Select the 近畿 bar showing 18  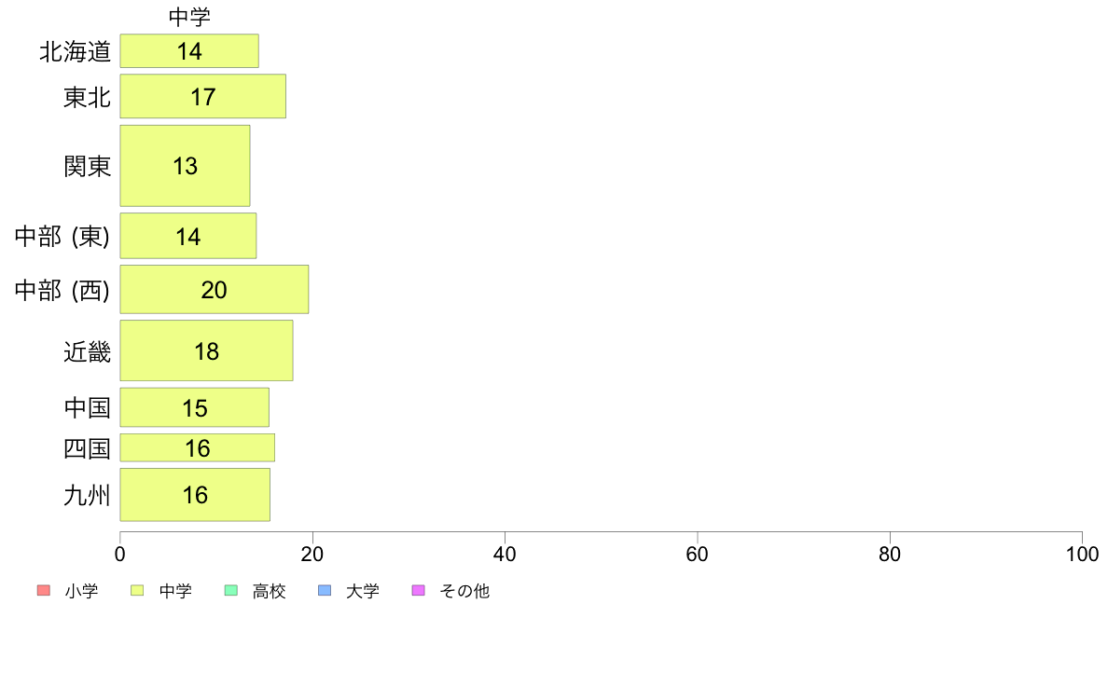pos(206,351)
